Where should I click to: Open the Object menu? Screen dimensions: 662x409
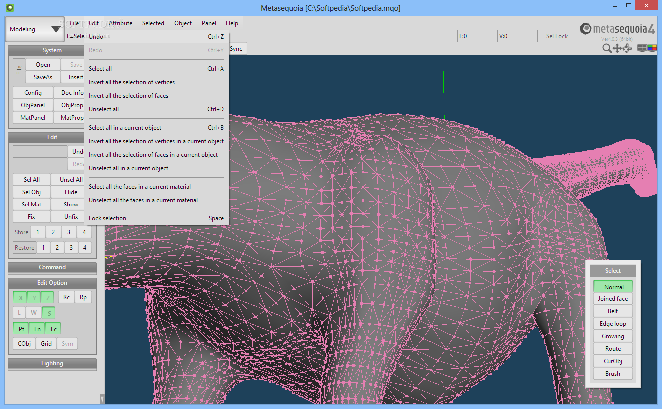click(183, 23)
